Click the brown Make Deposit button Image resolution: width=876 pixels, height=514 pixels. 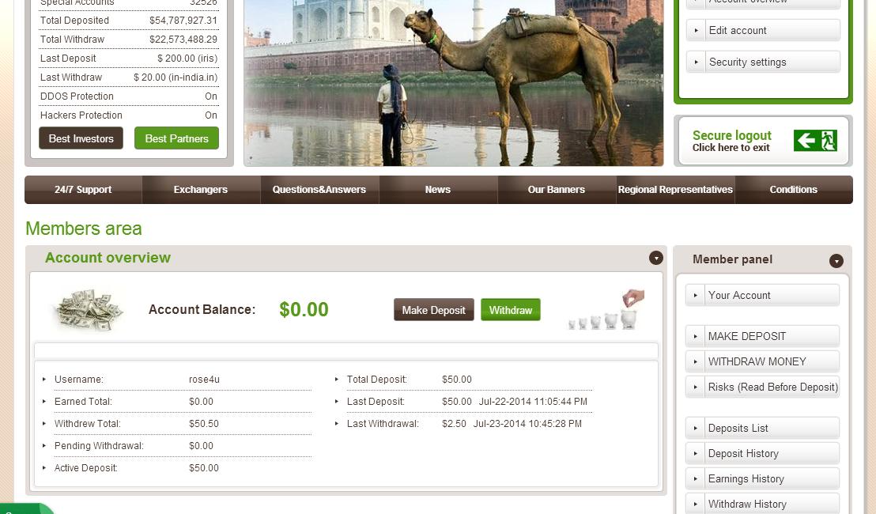(433, 310)
